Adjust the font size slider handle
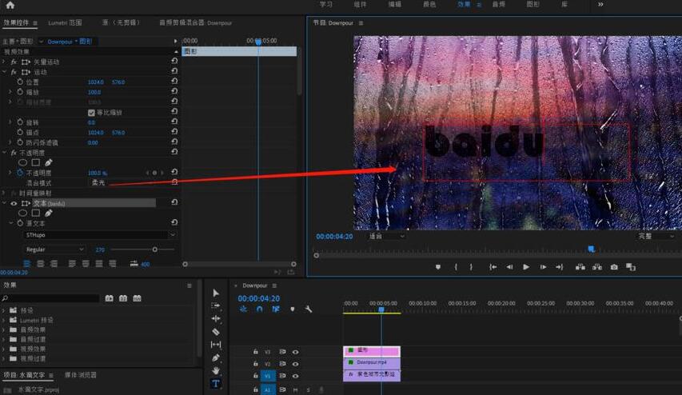 [x=155, y=249]
